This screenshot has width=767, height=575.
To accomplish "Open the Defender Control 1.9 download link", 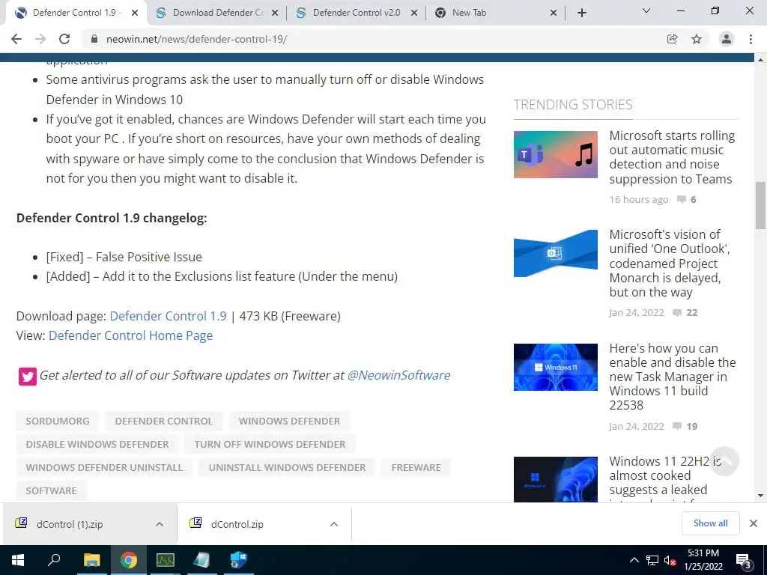I will (168, 316).
